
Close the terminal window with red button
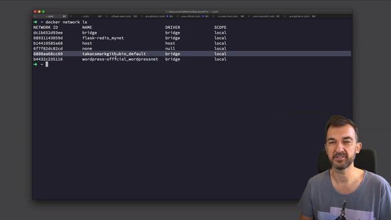pyautogui.click(x=35, y=12)
